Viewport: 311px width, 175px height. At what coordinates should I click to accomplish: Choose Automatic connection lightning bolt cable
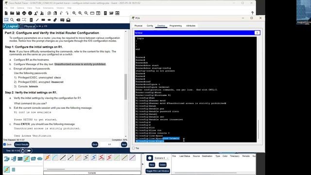pos(48,157)
